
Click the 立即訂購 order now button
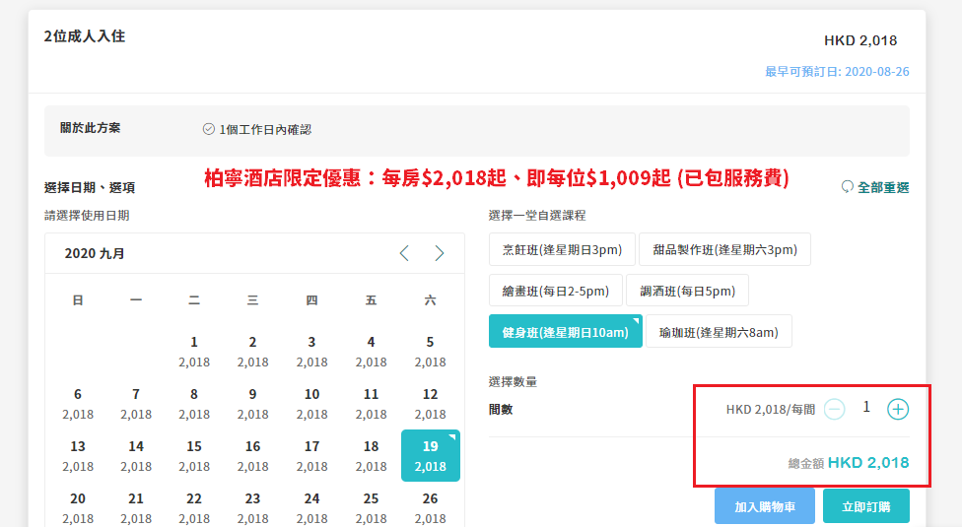[x=865, y=506]
